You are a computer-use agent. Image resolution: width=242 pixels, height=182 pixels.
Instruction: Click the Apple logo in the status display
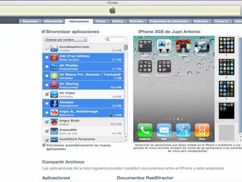pyautogui.click(x=112, y=11)
